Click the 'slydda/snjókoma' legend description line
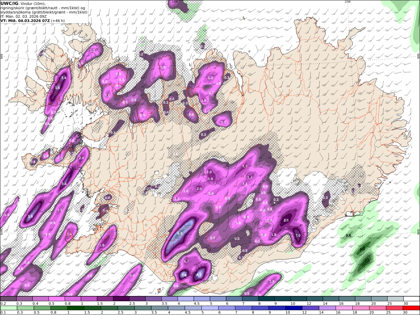Viewport: 420px width, 315px height. click(44, 12)
